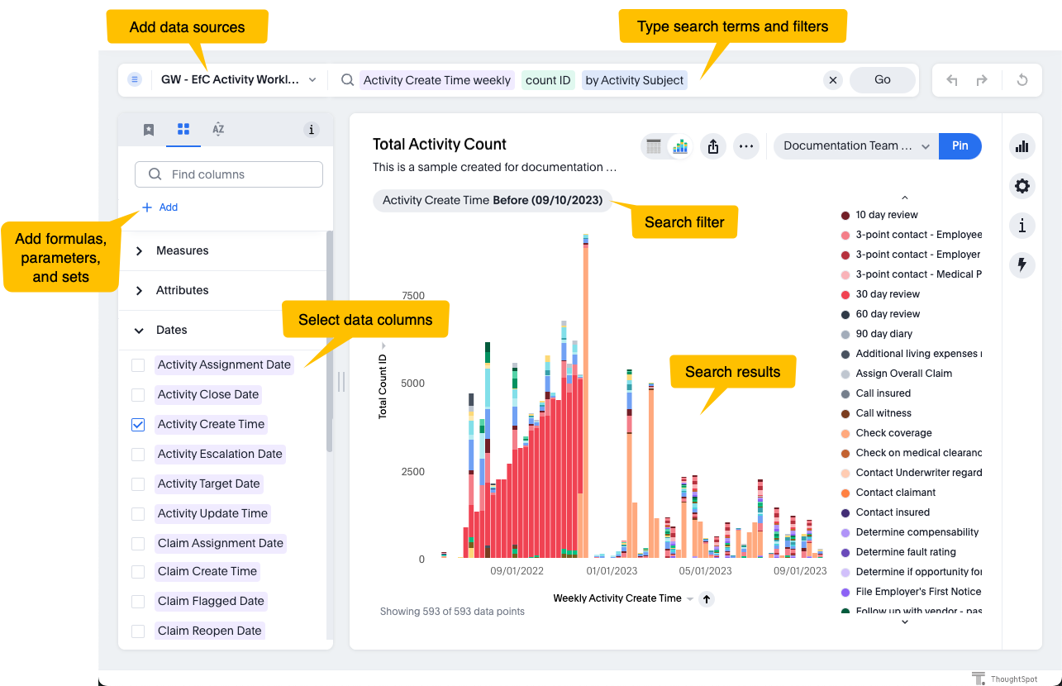Viewport: 1062px width, 686px height.
Task: Switch to the bookmarks tab in left panel
Action: click(x=148, y=130)
